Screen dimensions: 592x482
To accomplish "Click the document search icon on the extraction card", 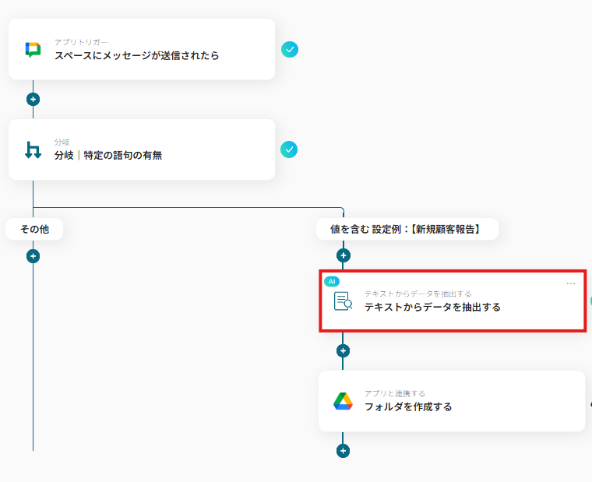I will pos(343,301).
